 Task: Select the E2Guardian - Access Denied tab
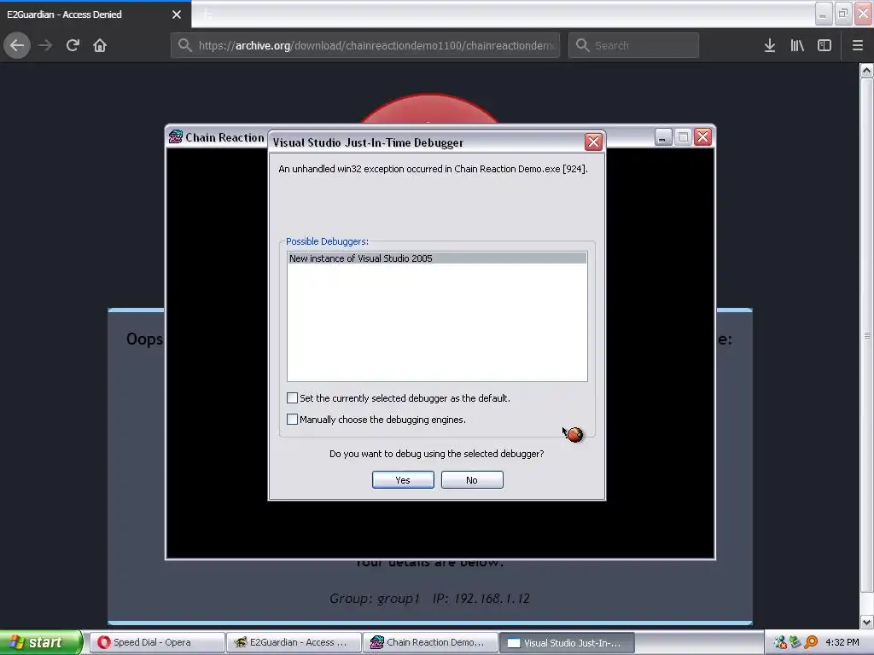(x=96, y=14)
